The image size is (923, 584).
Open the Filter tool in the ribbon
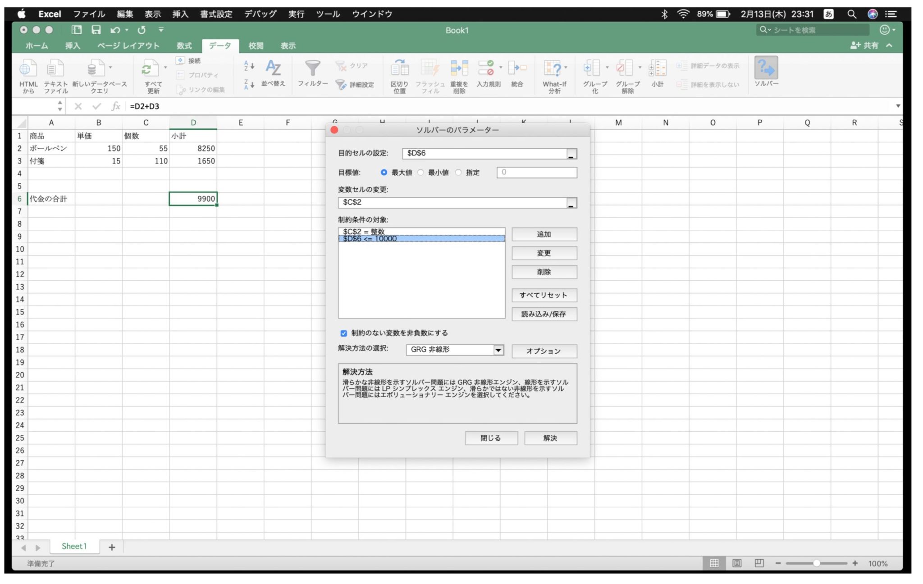(312, 69)
